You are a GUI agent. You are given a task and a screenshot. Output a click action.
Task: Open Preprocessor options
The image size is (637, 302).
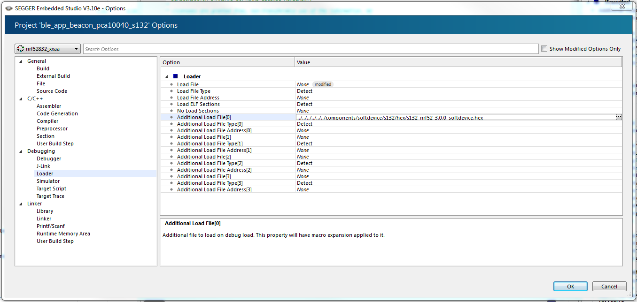coord(52,128)
